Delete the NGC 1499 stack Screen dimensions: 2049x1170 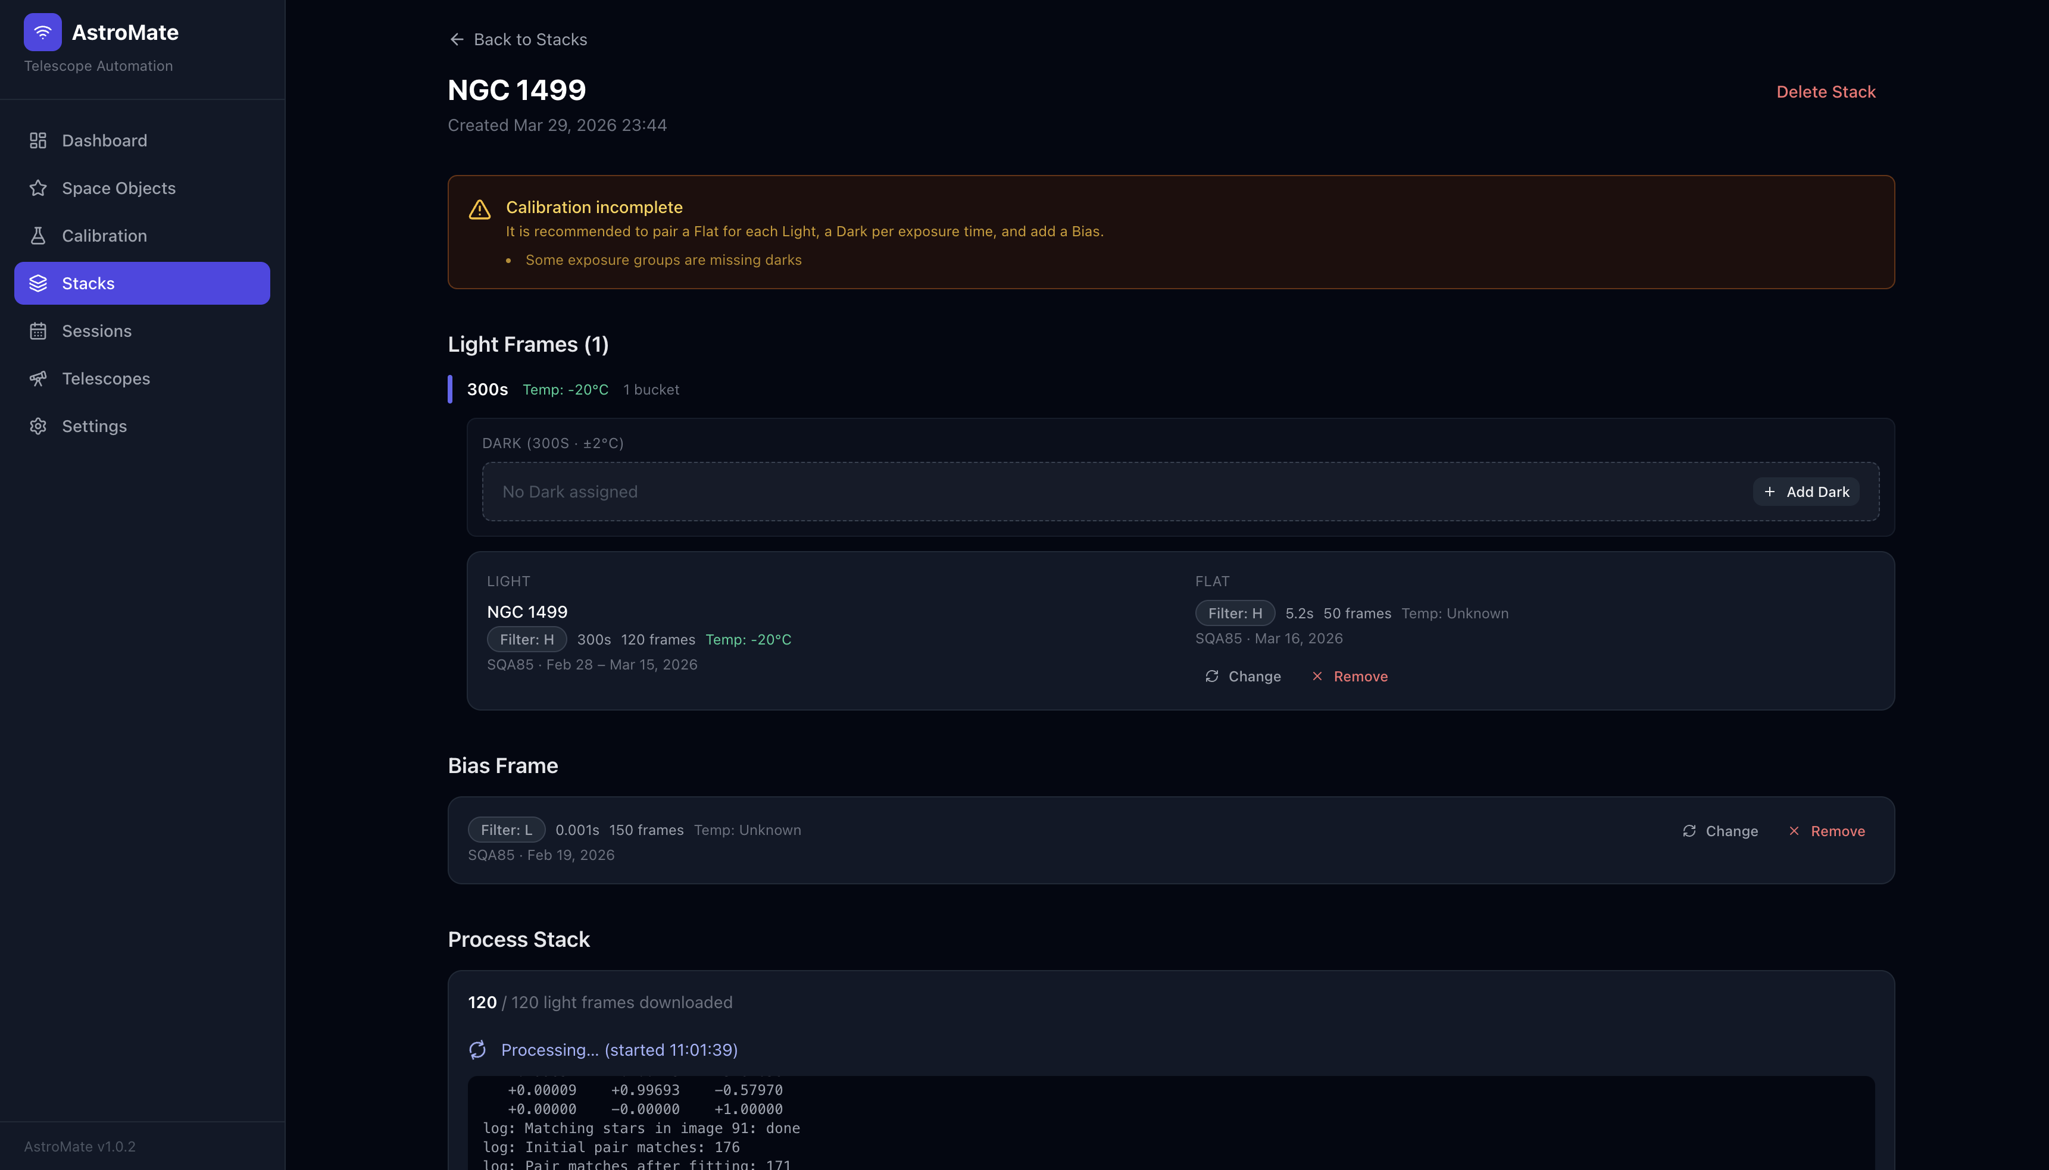pyautogui.click(x=1825, y=92)
